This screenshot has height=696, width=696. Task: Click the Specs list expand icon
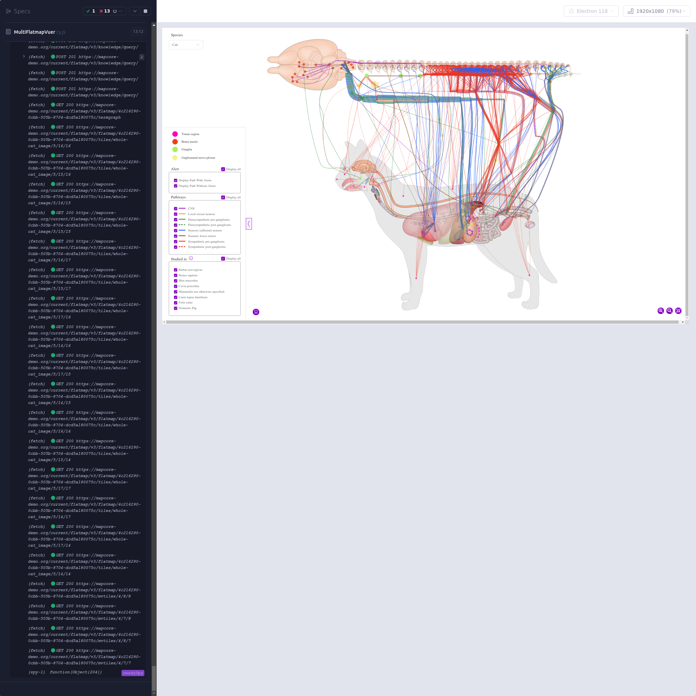pos(8,11)
